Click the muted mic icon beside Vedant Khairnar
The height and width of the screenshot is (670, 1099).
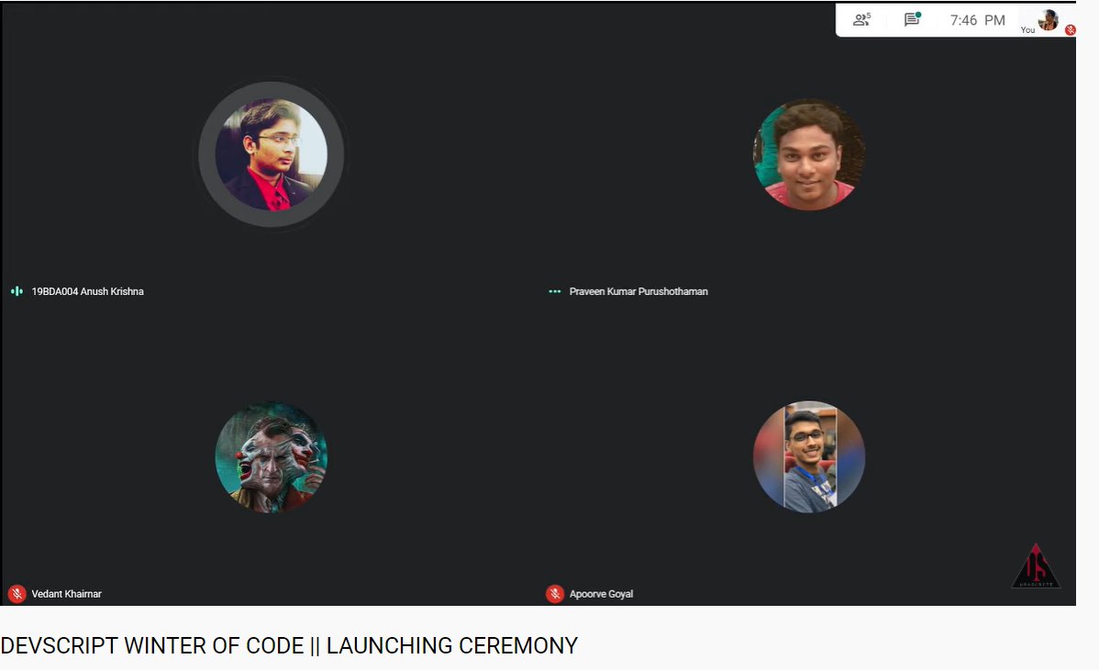tap(17, 594)
